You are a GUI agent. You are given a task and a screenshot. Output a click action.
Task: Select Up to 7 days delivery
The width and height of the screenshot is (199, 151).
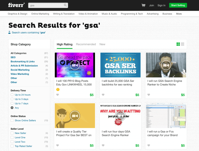[x=12, y=103]
